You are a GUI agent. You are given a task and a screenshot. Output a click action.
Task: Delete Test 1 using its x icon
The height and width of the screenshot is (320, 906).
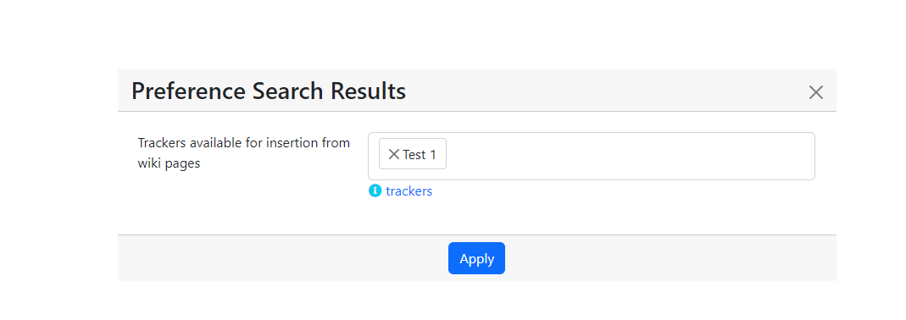(393, 153)
